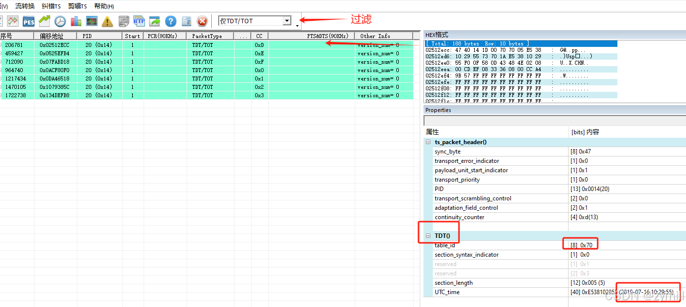Open the PES analysis tool icon
This screenshot has height=307, width=686.
tap(29, 21)
